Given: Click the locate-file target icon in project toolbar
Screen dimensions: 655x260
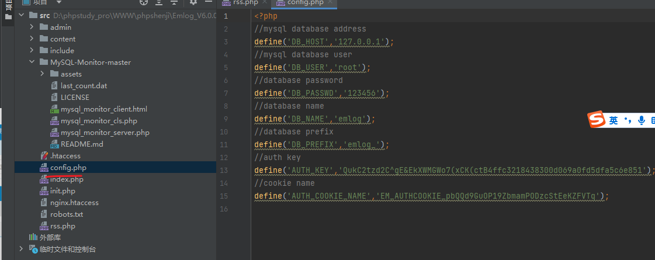Looking at the screenshot, I should [x=144, y=2].
